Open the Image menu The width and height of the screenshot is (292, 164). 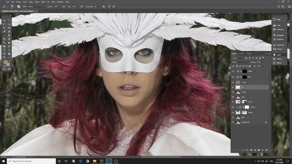pyautogui.click(x=19, y=2)
